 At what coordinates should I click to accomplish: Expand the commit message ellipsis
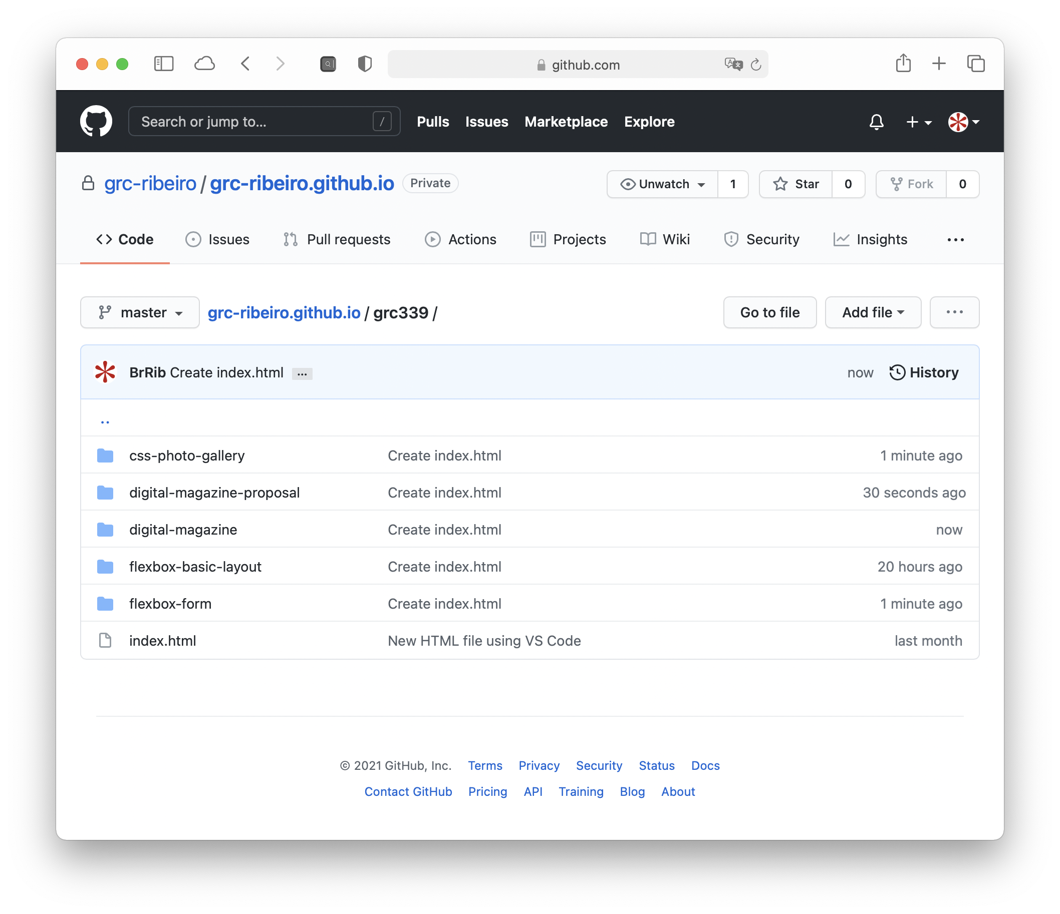(x=302, y=374)
